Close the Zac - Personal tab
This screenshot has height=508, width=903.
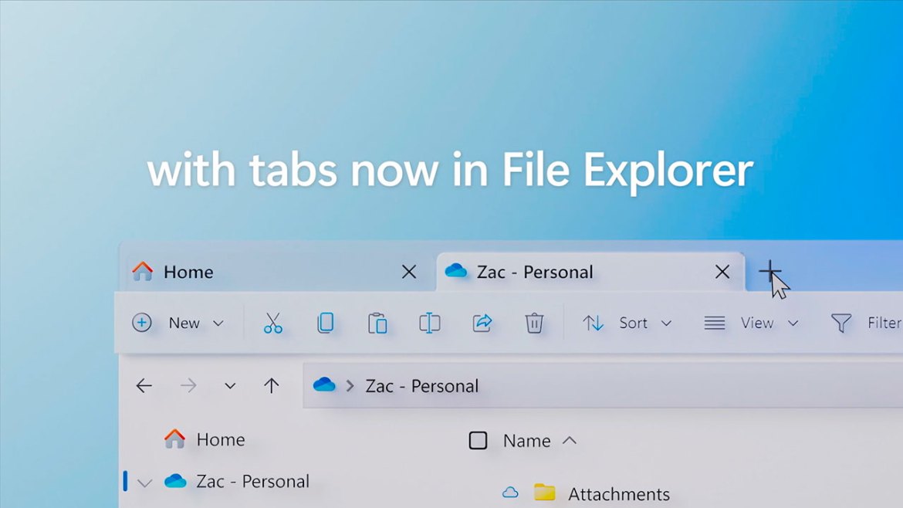click(x=722, y=272)
